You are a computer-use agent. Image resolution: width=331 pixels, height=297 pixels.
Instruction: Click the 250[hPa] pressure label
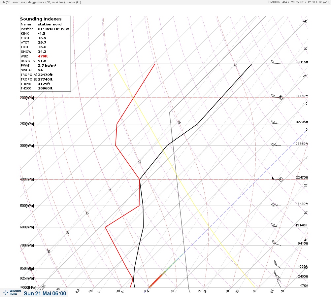[x=27, y=124]
